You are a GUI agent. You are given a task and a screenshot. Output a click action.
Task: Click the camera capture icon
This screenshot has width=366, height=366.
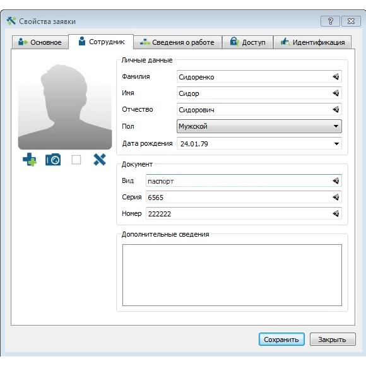tap(53, 160)
